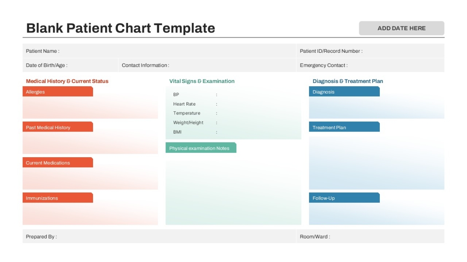The width and height of the screenshot is (467, 262).
Task: Click the Current Medications tab
Action: (58, 162)
